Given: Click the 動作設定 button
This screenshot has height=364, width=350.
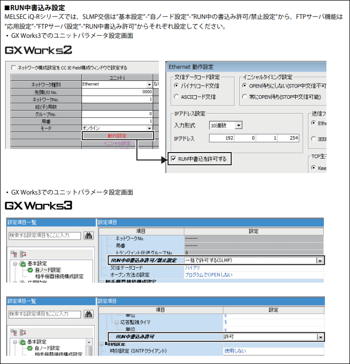Looking at the screenshot, I should (x=117, y=136).
